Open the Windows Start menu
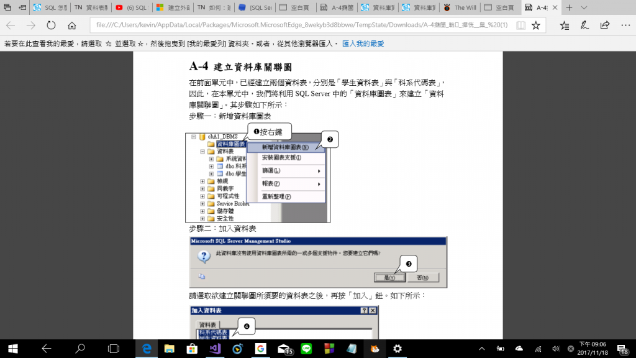636x358 pixels. [12, 349]
